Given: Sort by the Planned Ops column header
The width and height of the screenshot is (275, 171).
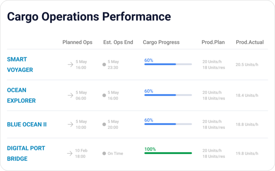Looking at the screenshot, I should [x=77, y=42].
